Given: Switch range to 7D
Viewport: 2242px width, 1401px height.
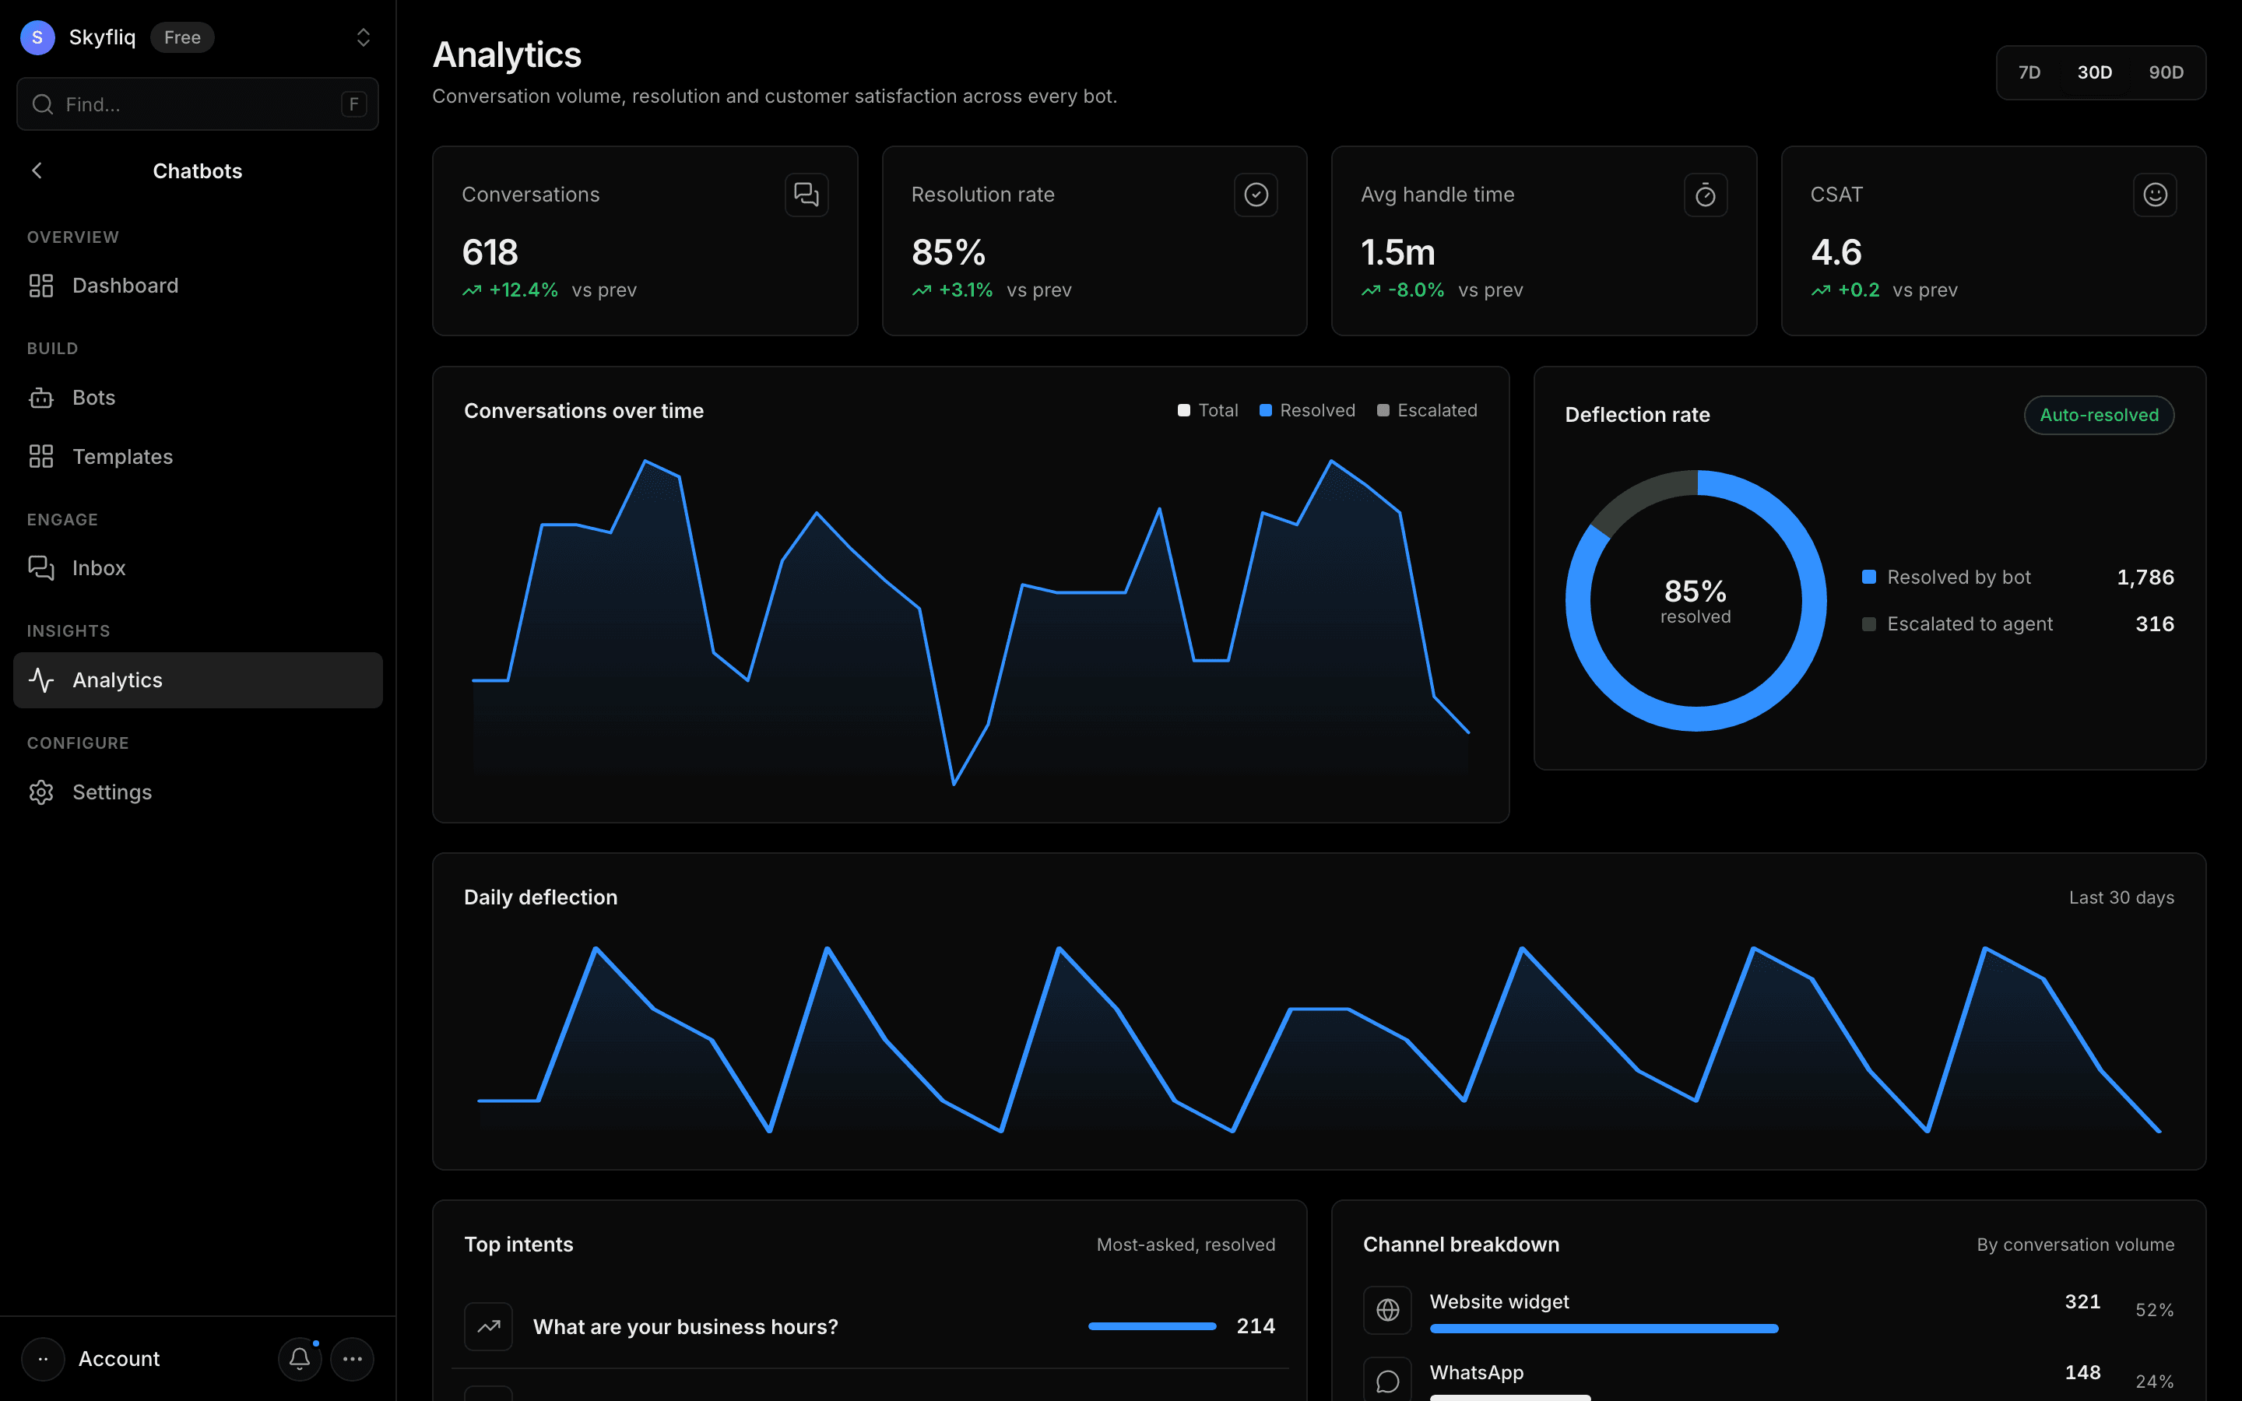Looking at the screenshot, I should pyautogui.click(x=2029, y=72).
